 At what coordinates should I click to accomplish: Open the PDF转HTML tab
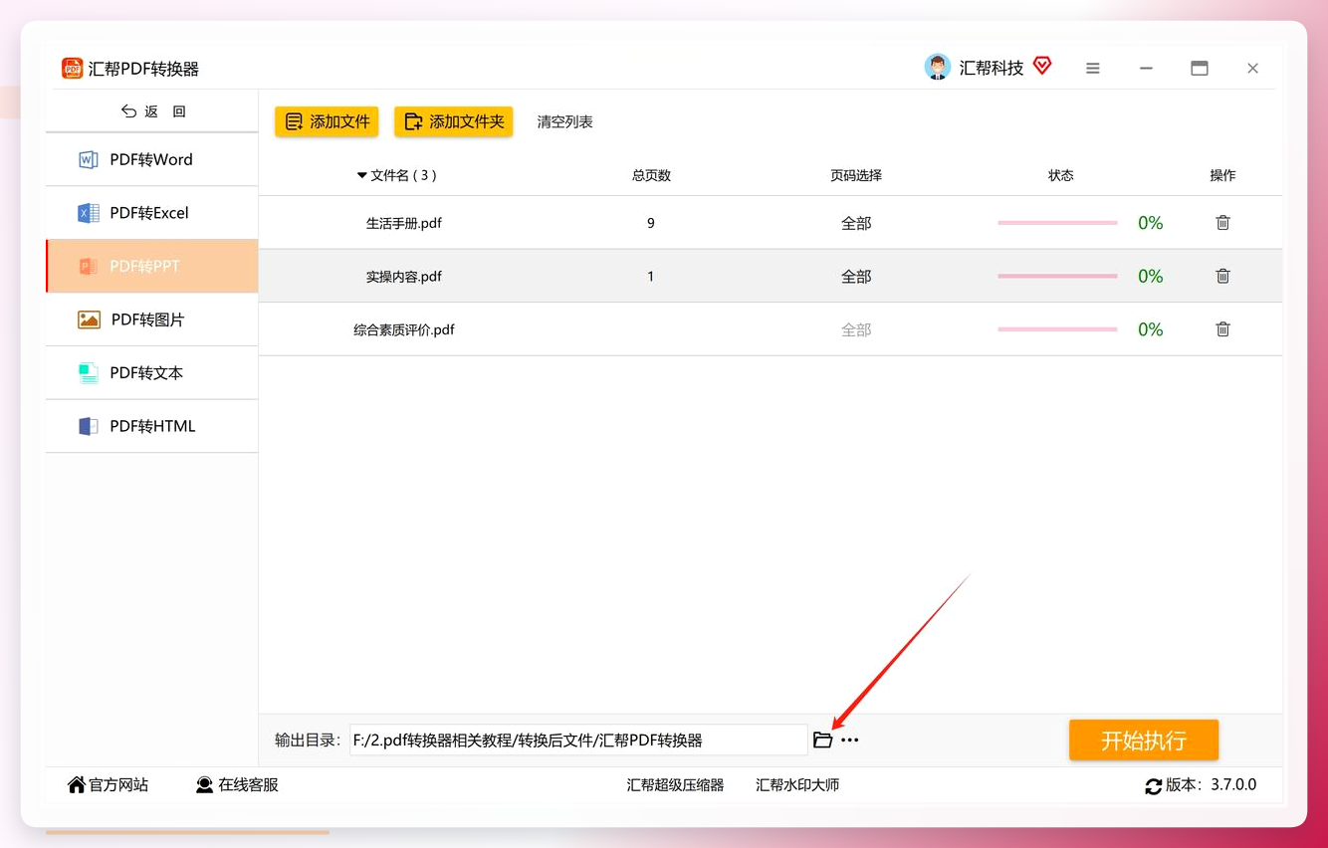152,426
